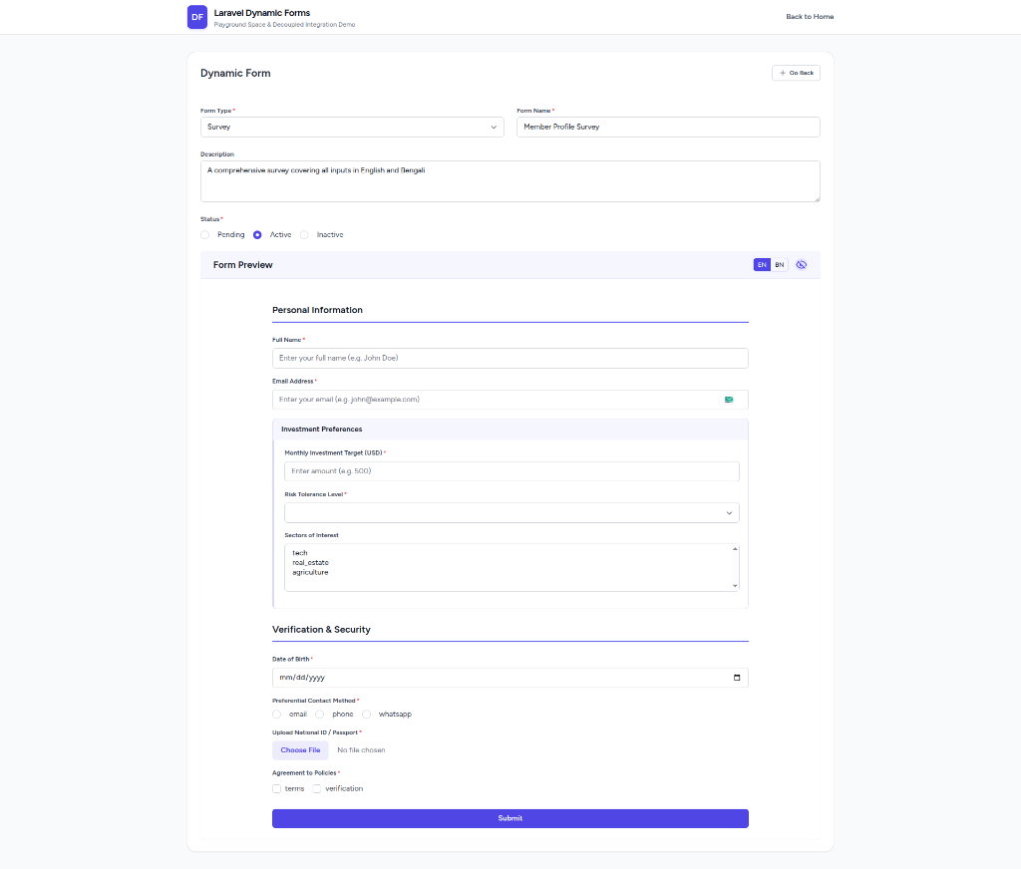Choose phone as contact method
Screen dimensions: 1021x869
[x=320, y=715]
